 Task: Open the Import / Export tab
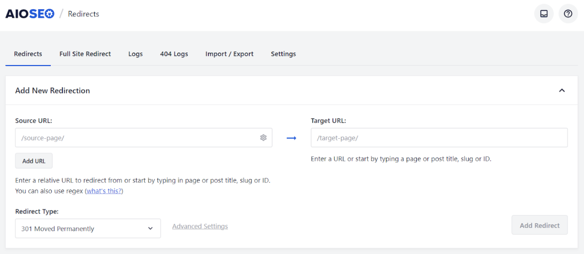click(x=229, y=54)
